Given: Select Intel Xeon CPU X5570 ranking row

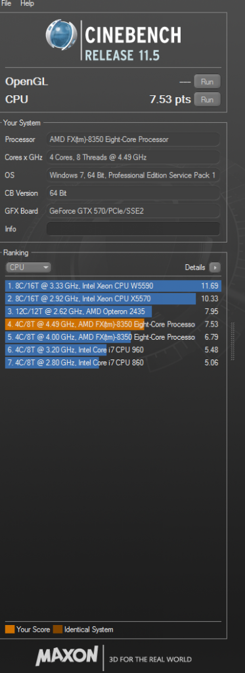Looking at the screenshot, I should [x=113, y=299].
